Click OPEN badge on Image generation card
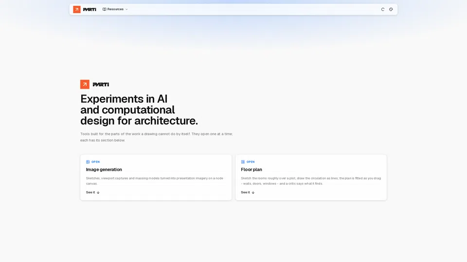This screenshot has height=262, width=467. (x=96, y=162)
